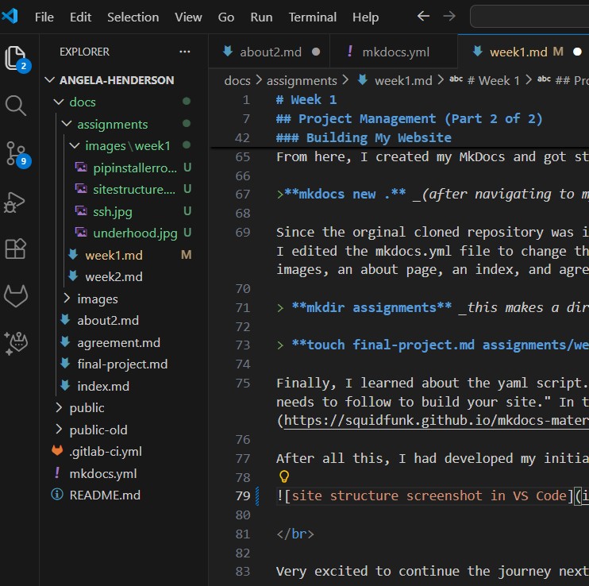Click assignments in the breadcrumb
589x586 pixels.
click(302, 80)
